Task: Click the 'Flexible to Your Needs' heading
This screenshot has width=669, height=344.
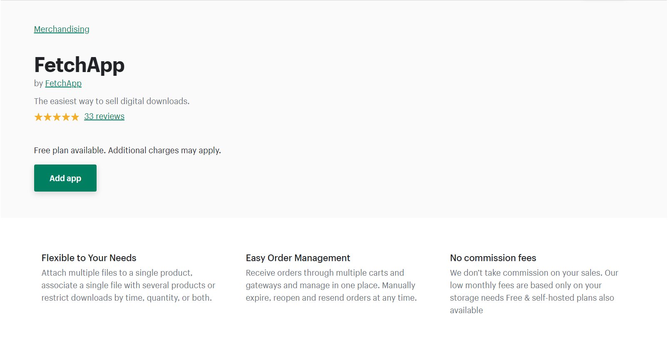Action: (89, 258)
